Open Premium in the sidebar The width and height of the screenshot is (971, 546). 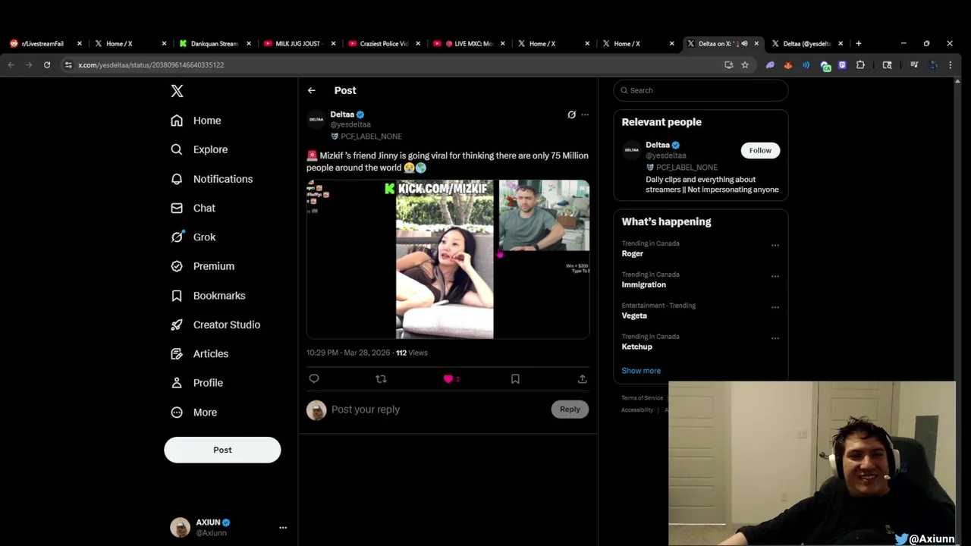[203, 266]
